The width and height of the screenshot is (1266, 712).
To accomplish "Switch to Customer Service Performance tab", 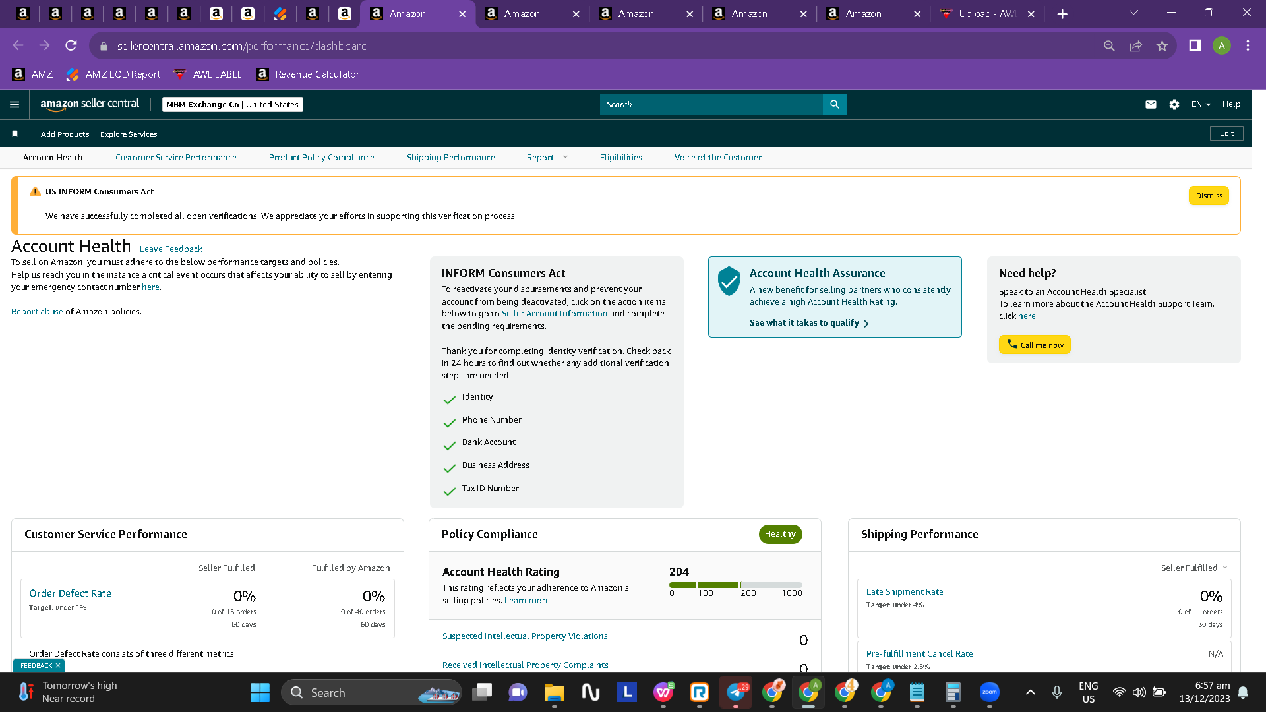I will pyautogui.click(x=175, y=157).
